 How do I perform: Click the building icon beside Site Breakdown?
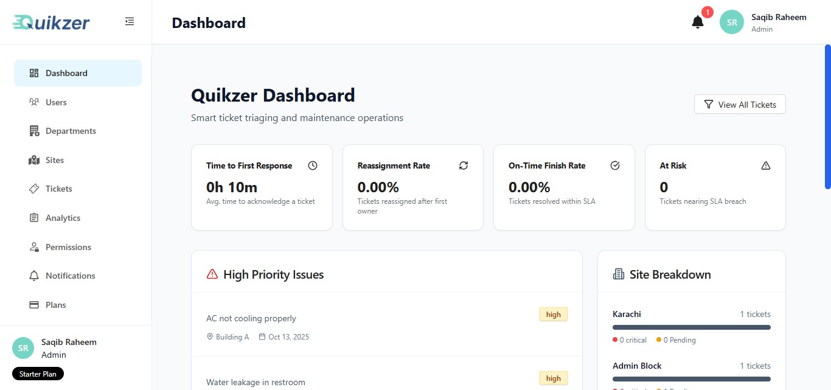coord(619,274)
